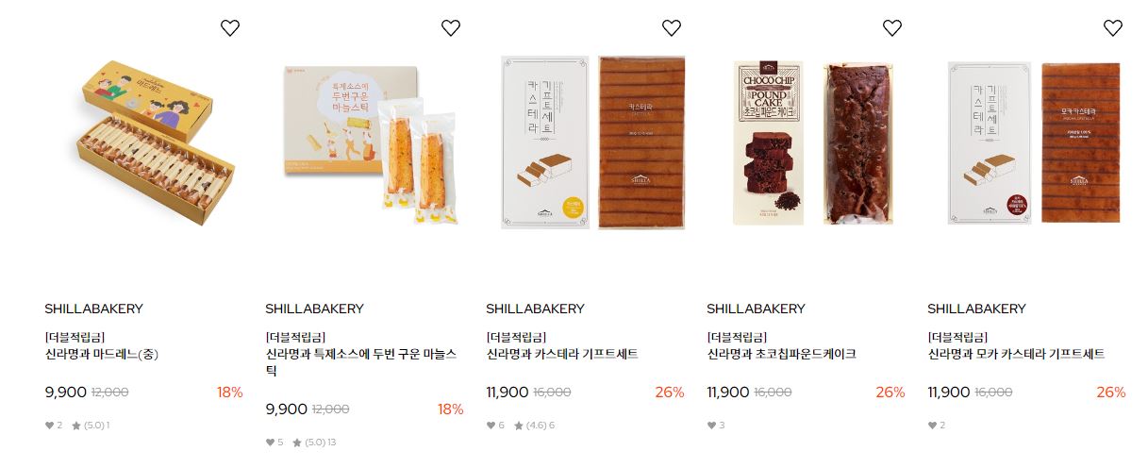Click the heart icon above the Mocha Castella set

tap(1113, 28)
